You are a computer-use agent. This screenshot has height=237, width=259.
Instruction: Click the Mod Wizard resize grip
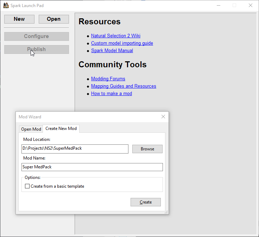point(166,212)
